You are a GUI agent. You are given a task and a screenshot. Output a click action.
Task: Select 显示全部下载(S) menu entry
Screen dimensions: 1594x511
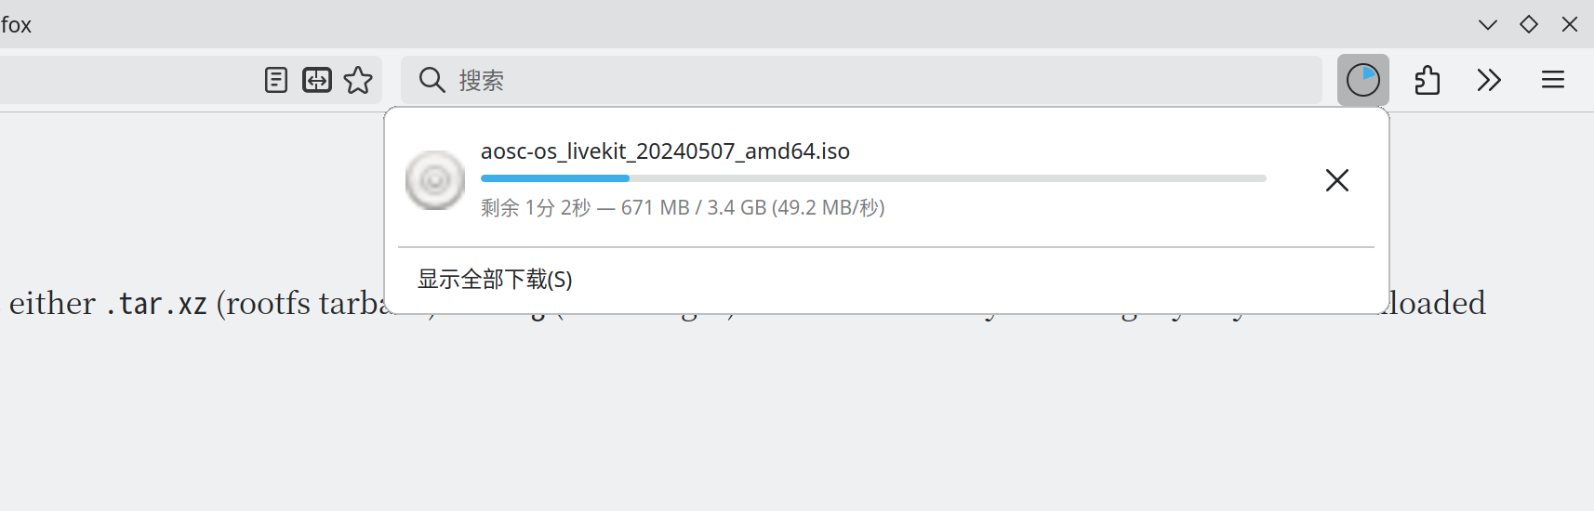click(x=495, y=280)
